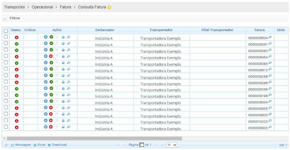290x150 pixels.
Task: Check the row checkbox for fatura 0000009620
Action: tap(6, 114)
